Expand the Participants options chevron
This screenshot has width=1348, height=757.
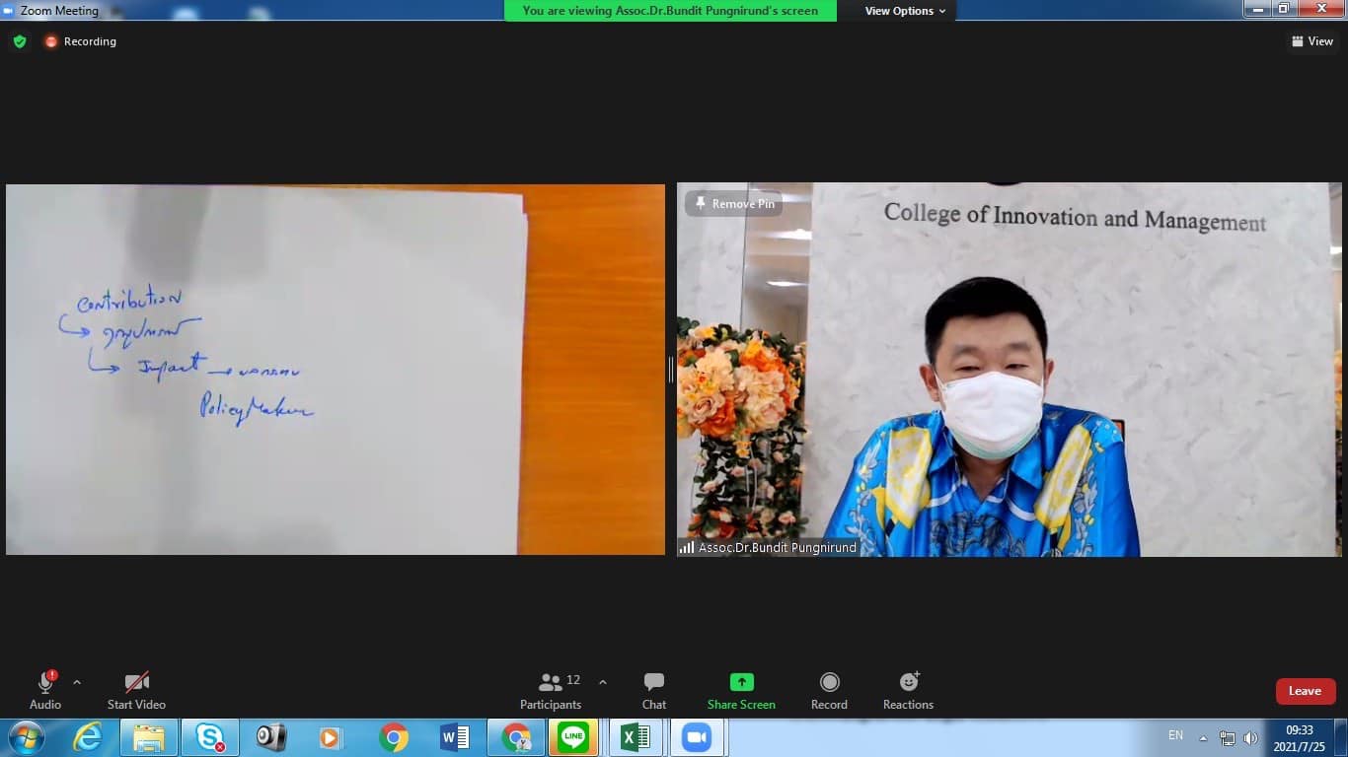[603, 682]
